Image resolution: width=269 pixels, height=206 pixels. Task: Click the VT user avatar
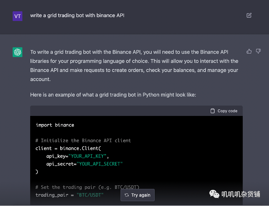pos(18,16)
